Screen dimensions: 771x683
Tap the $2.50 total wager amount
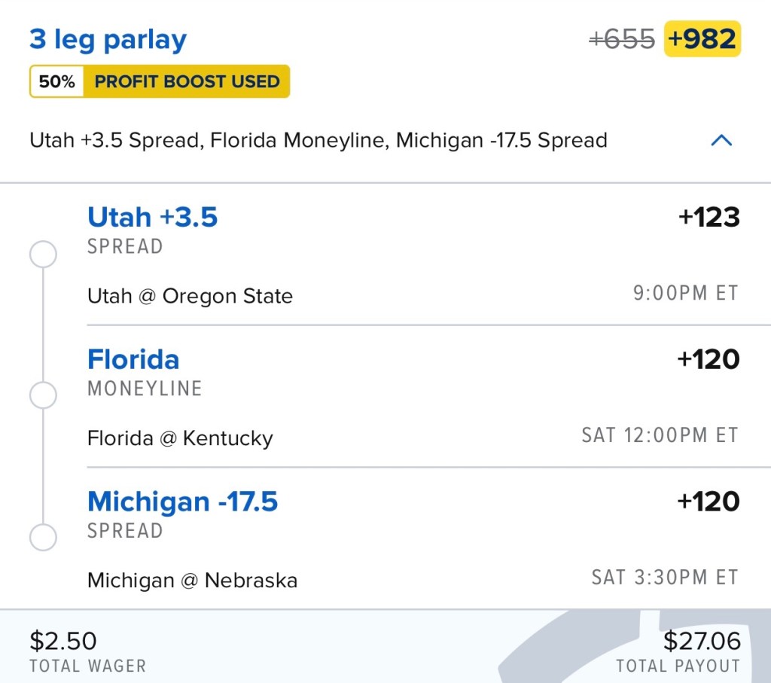[63, 641]
